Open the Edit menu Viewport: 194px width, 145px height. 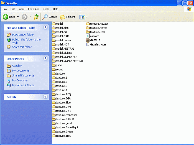[13, 9]
